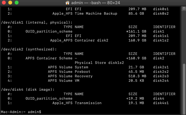Click the 'Physical Store disk1s2' text

pyautogui.click(x=99, y=63)
